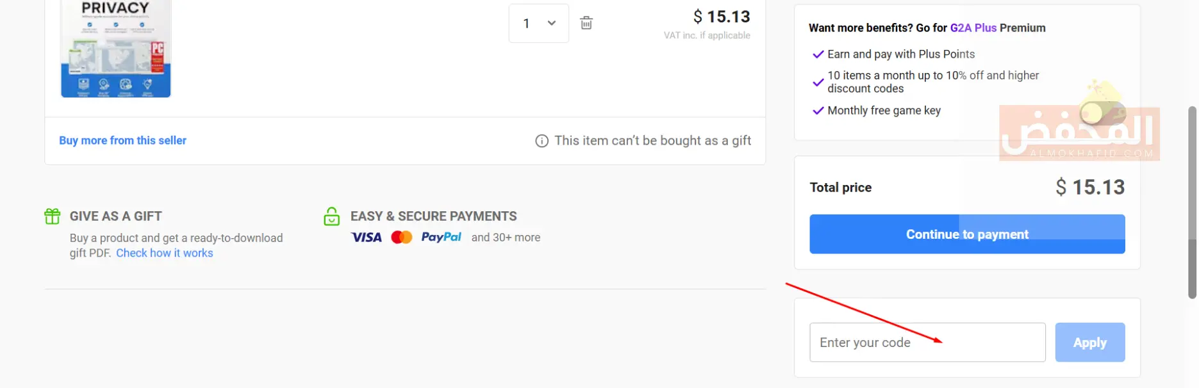Open the quantity dropdown showing 1
The height and width of the screenshot is (388, 1199).
point(538,23)
